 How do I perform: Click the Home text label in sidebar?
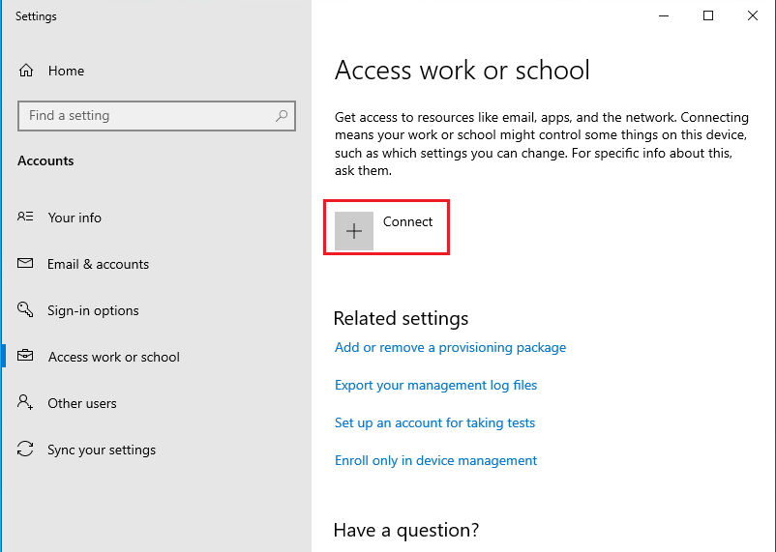point(66,71)
